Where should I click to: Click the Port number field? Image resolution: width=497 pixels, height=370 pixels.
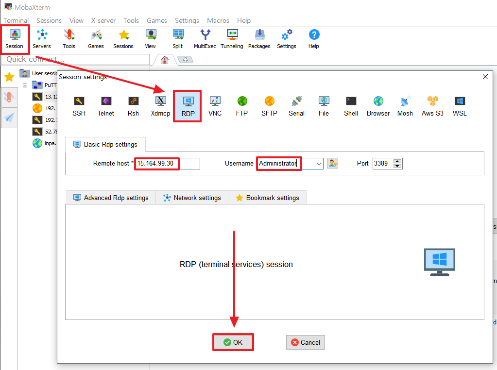pyautogui.click(x=383, y=164)
